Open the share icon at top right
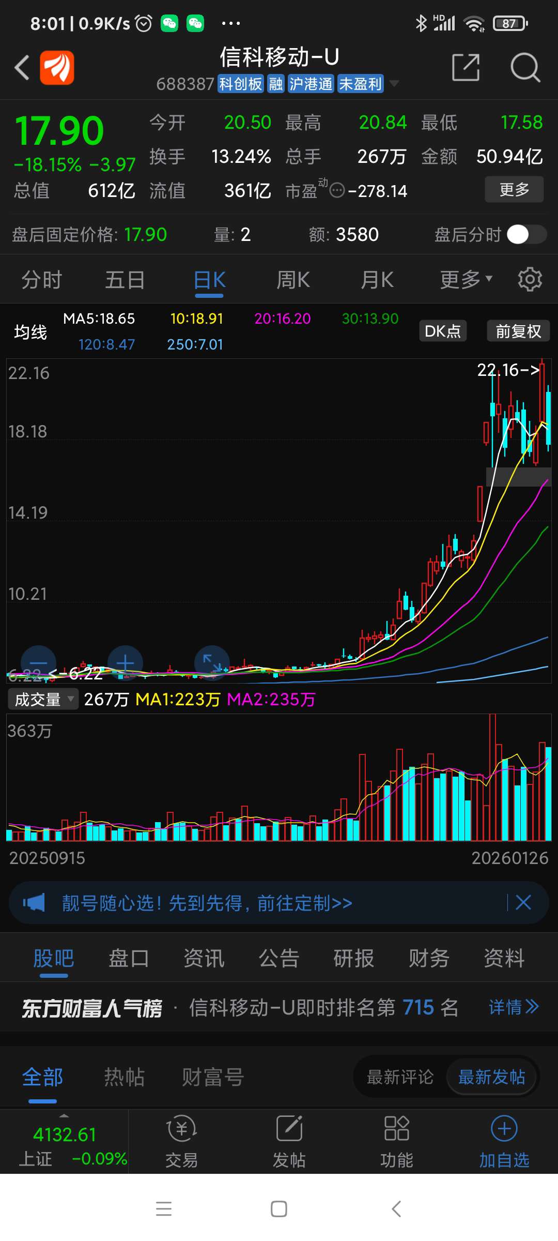 (466, 68)
